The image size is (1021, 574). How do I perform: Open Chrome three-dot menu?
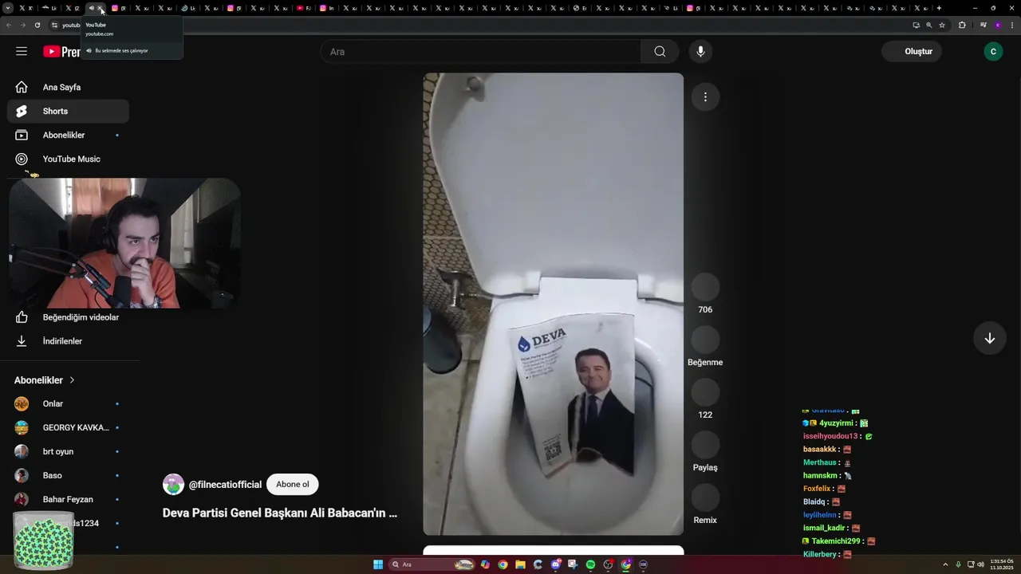point(1012,25)
